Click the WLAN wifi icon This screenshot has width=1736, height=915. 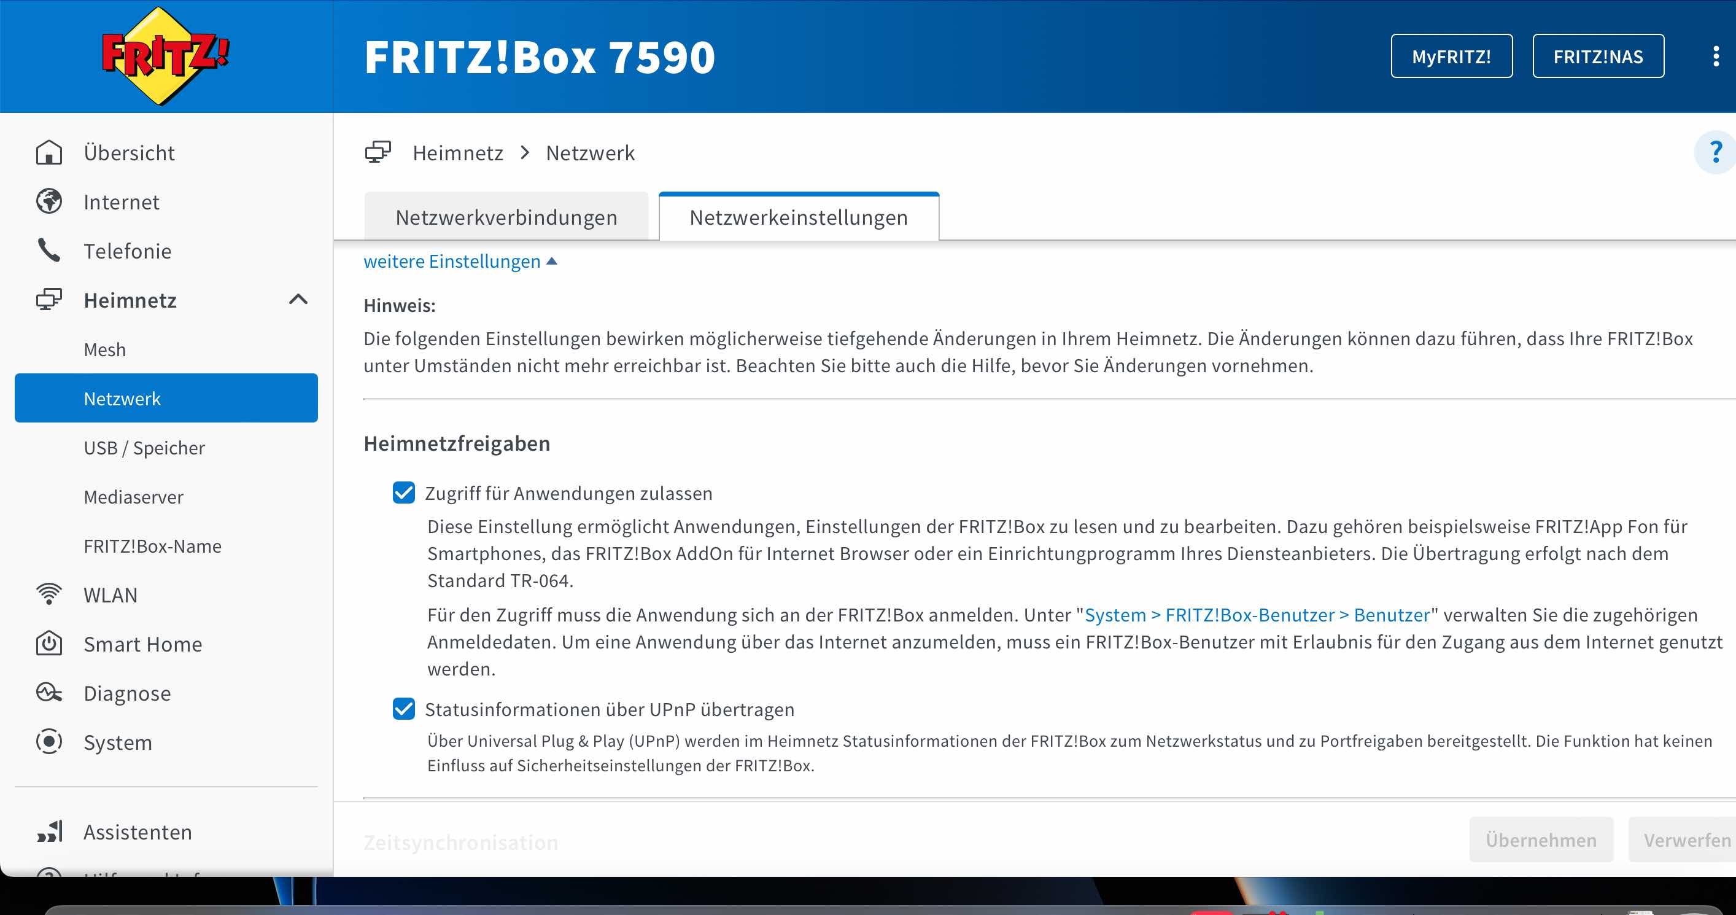point(48,594)
